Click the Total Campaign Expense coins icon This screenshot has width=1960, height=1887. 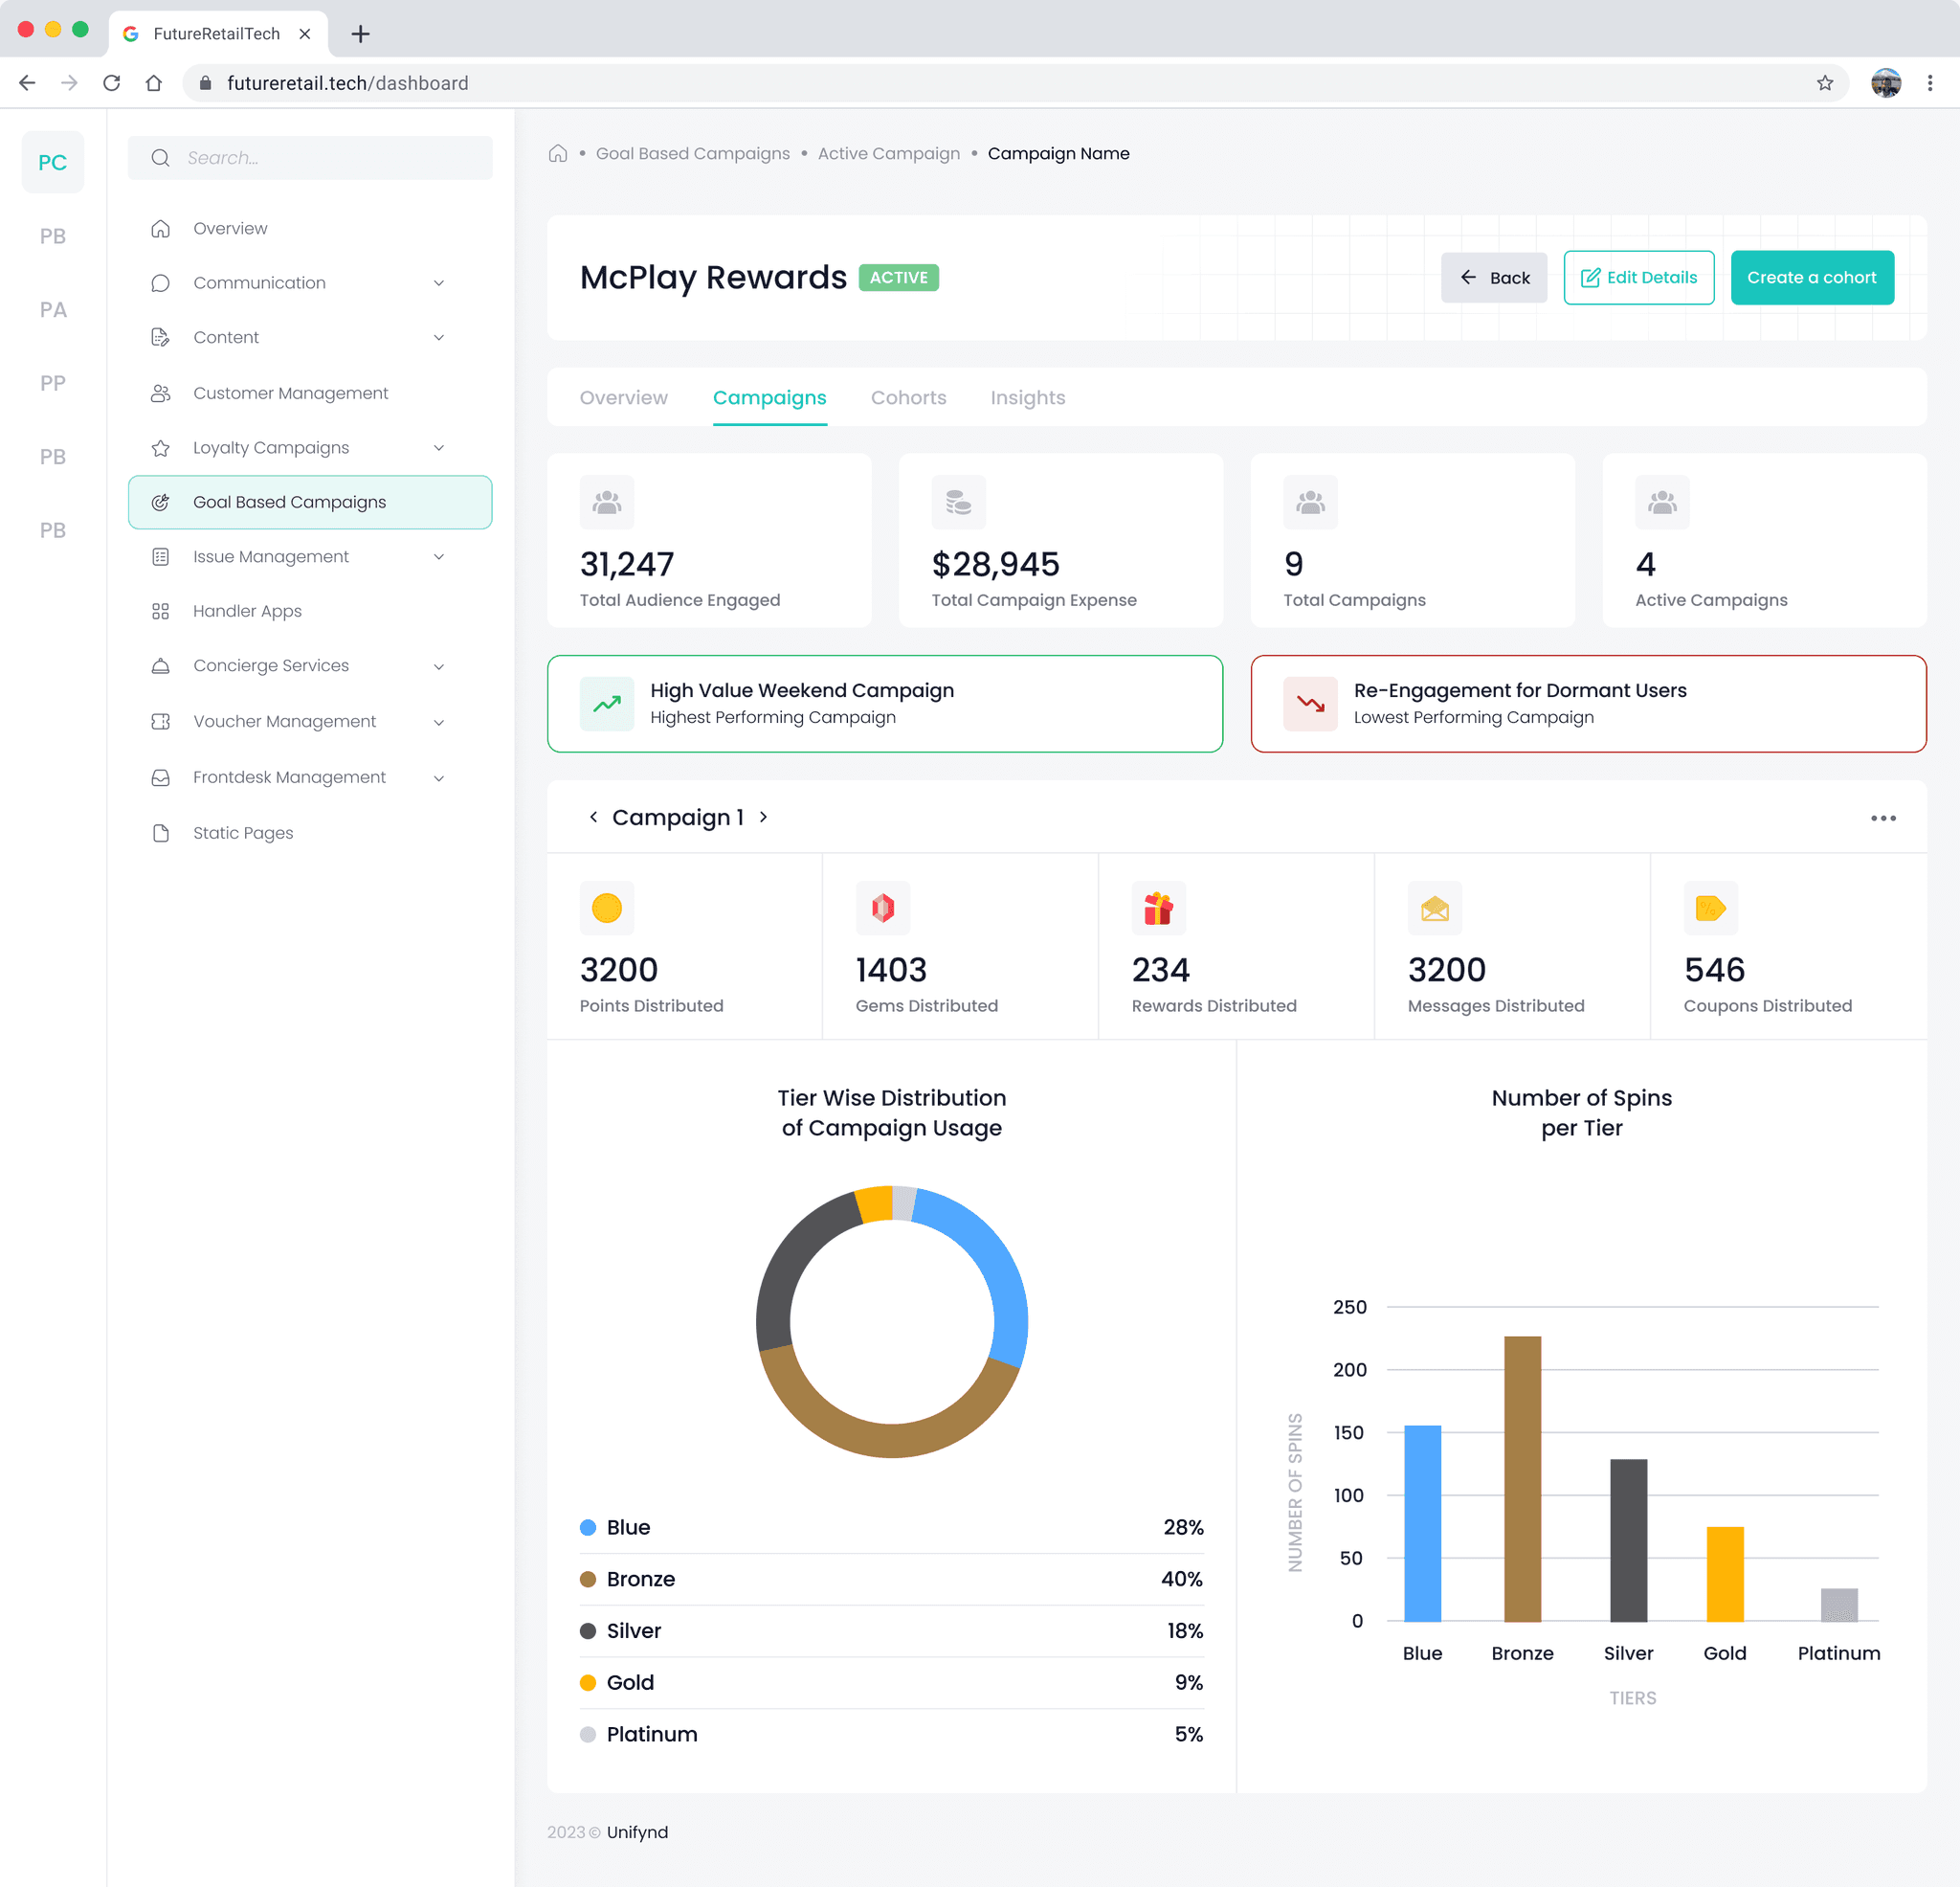point(958,503)
